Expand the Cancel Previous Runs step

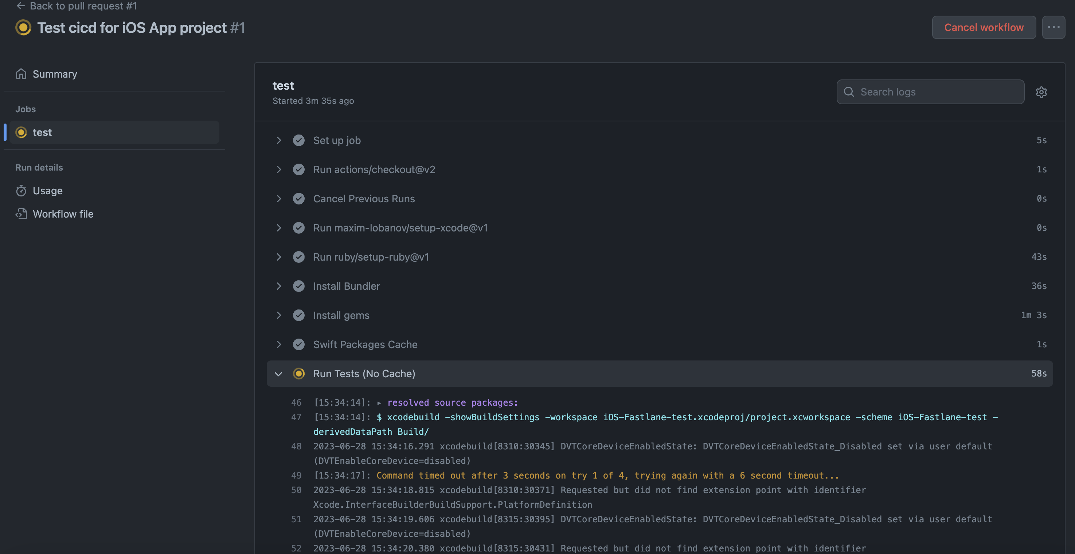pos(279,199)
